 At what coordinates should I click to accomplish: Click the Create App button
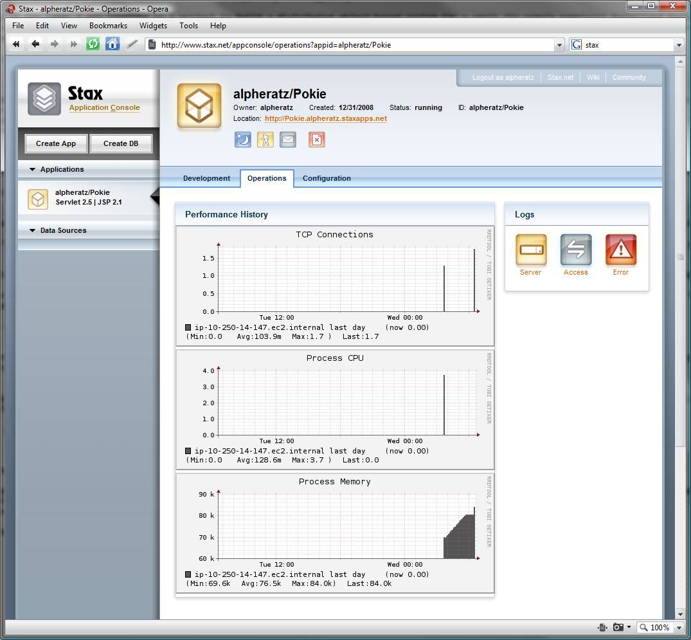coord(56,143)
